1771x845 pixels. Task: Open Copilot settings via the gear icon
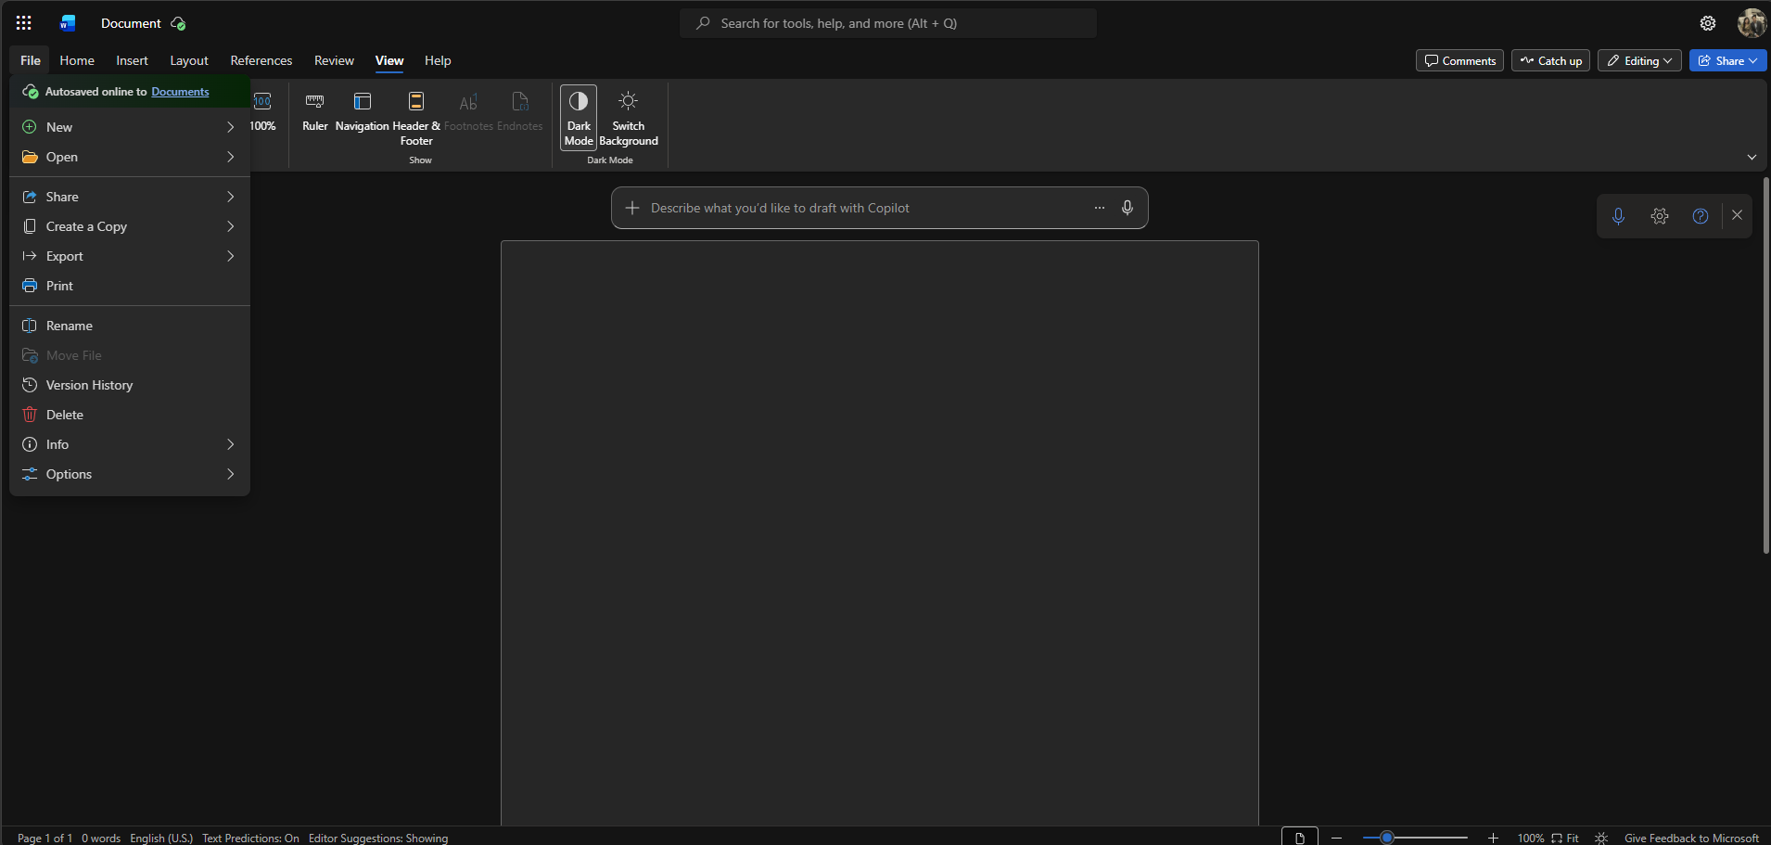click(1659, 215)
